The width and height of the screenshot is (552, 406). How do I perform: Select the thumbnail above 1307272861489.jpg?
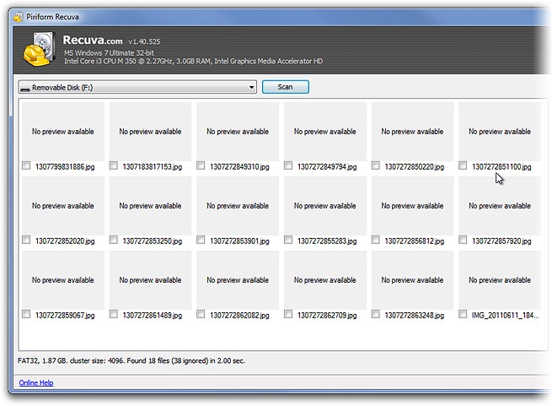click(x=150, y=280)
